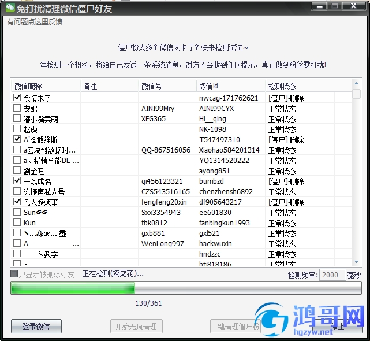Click the CZS543516165 cell
Viewport: 370px width, 341px height.
[166, 191]
